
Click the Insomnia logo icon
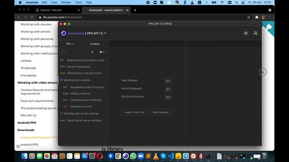pos(64,33)
